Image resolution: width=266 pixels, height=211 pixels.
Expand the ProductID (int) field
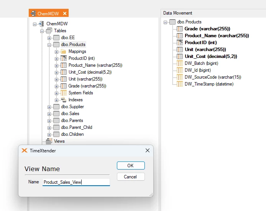tap(56, 59)
